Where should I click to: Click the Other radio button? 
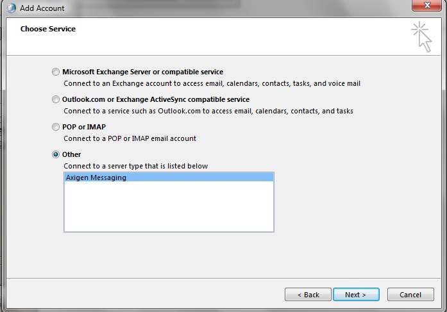(x=56, y=154)
